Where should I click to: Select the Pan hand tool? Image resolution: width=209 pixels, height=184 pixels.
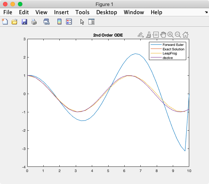[x=163, y=35]
